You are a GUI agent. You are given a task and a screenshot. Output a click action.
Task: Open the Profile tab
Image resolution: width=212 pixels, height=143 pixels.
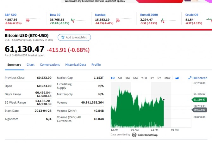[x=96, y=65]
